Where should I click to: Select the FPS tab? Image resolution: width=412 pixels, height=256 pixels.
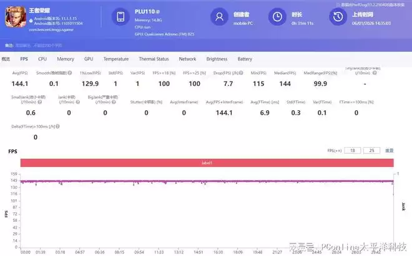pos(24,59)
